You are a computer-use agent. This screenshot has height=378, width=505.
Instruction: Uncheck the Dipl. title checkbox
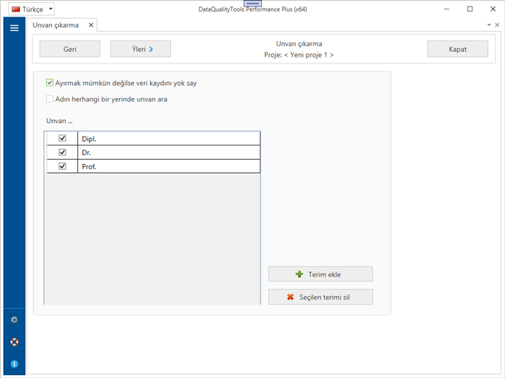click(62, 138)
